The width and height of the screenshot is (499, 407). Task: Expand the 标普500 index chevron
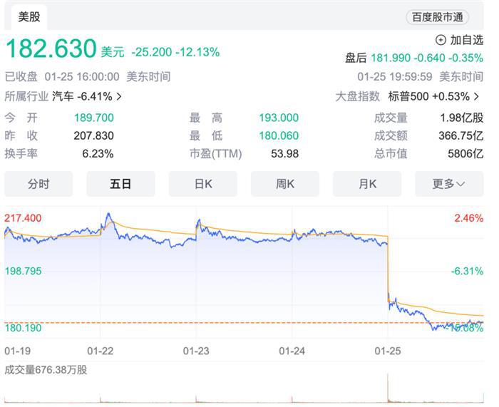477,96
